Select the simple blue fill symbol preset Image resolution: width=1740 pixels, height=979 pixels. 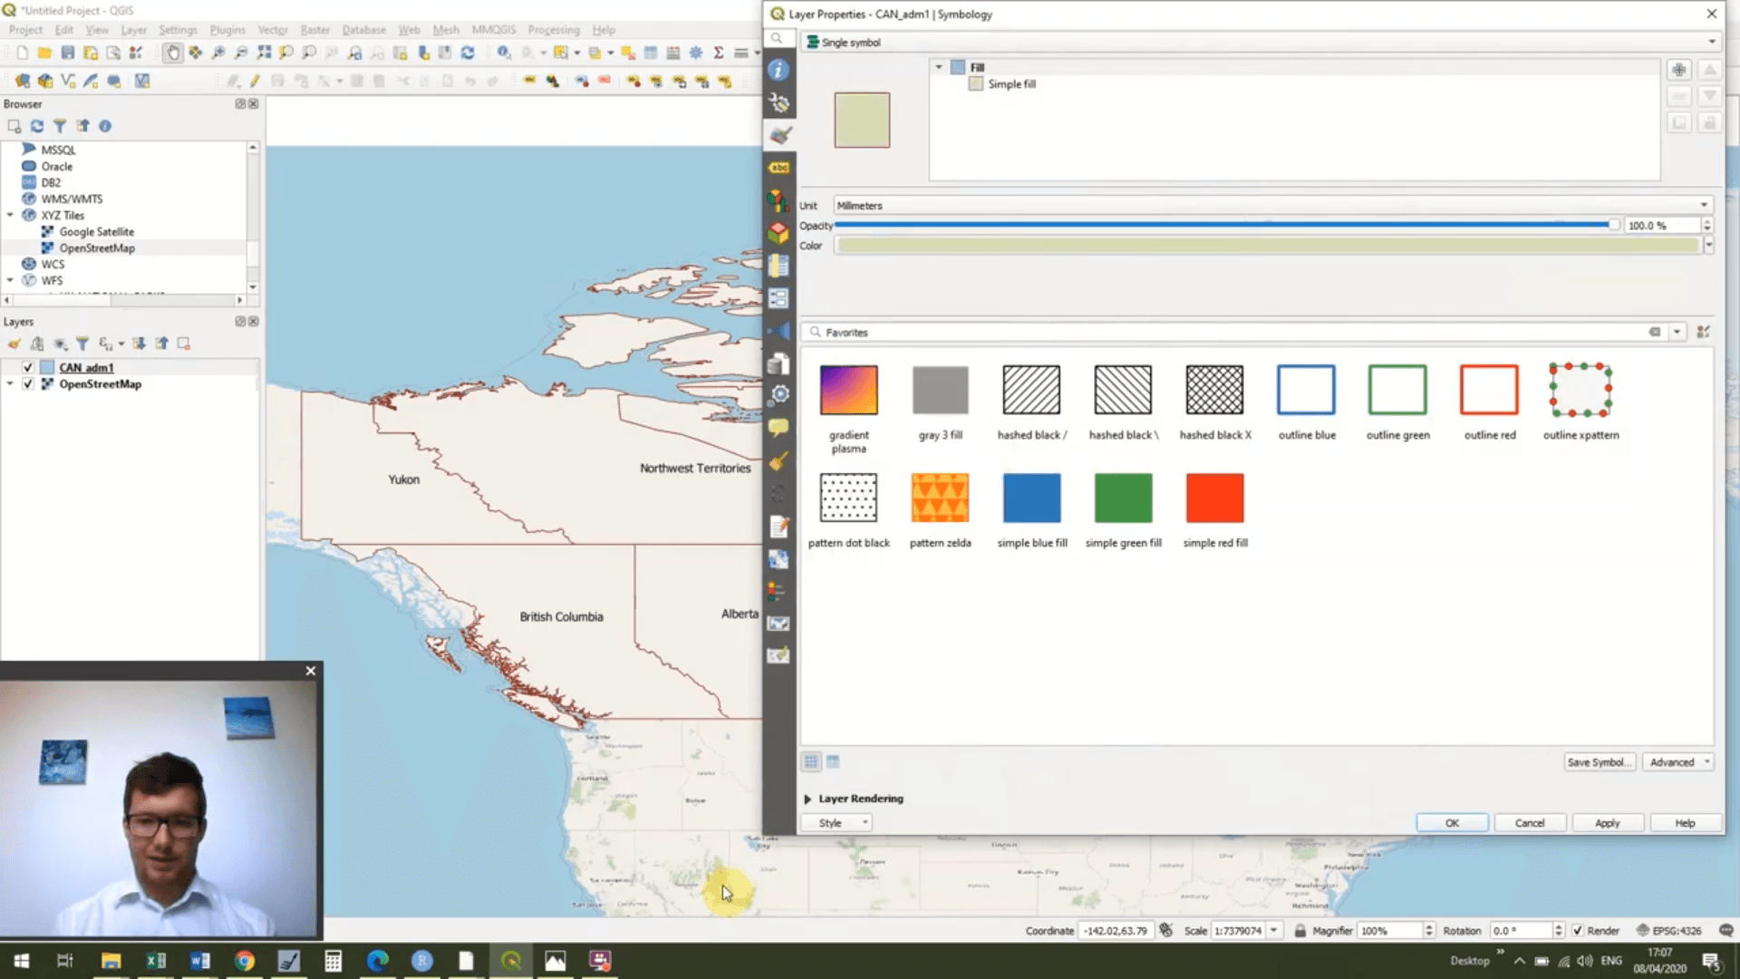1031,497
